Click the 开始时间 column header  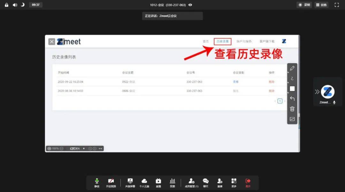click(63, 73)
